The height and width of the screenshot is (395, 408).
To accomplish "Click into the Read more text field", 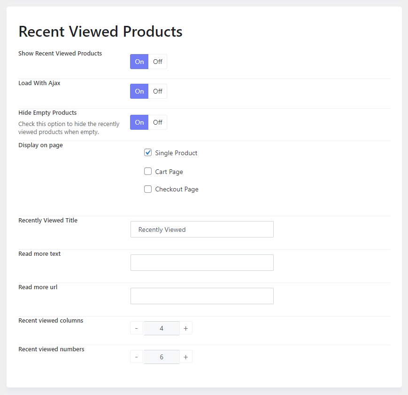I will 202,263.
